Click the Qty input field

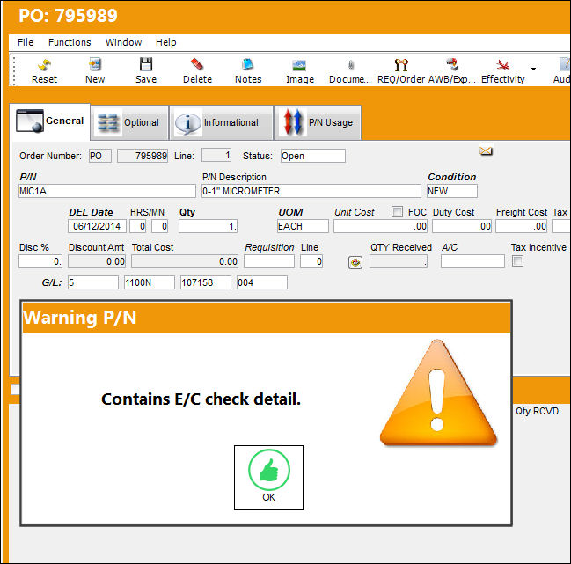(x=208, y=226)
